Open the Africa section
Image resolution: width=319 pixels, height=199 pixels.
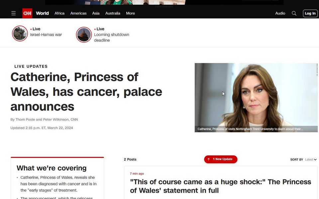(59, 13)
